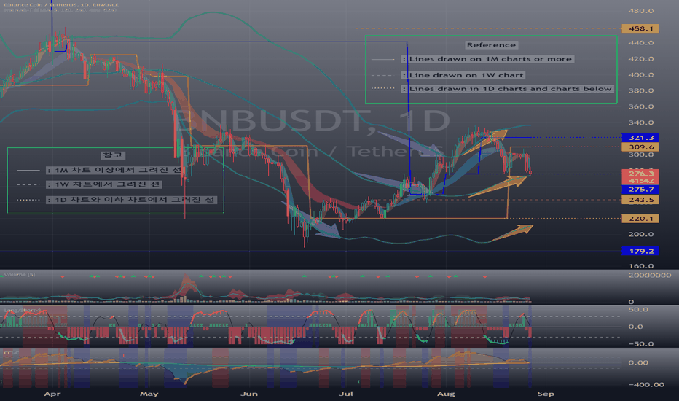Click the Binance Coin / TetherUS symbol title
The image size is (679, 401).
60,4
